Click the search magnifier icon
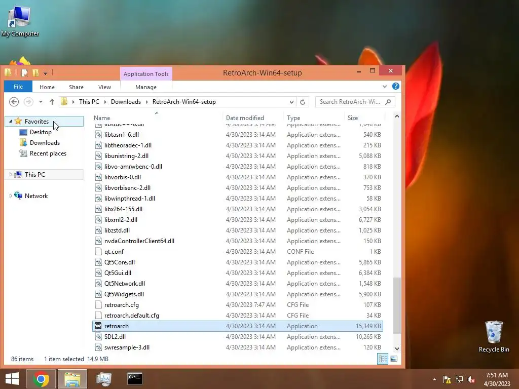The width and height of the screenshot is (519, 389). pos(388,102)
